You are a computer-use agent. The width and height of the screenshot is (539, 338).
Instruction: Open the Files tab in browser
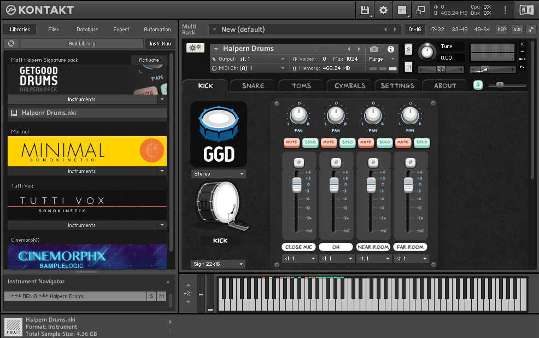pos(54,30)
